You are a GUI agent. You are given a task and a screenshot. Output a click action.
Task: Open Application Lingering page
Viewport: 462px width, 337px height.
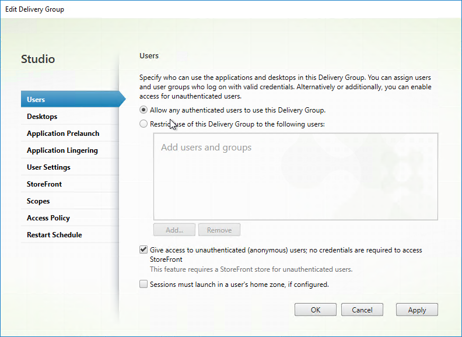click(x=70, y=150)
